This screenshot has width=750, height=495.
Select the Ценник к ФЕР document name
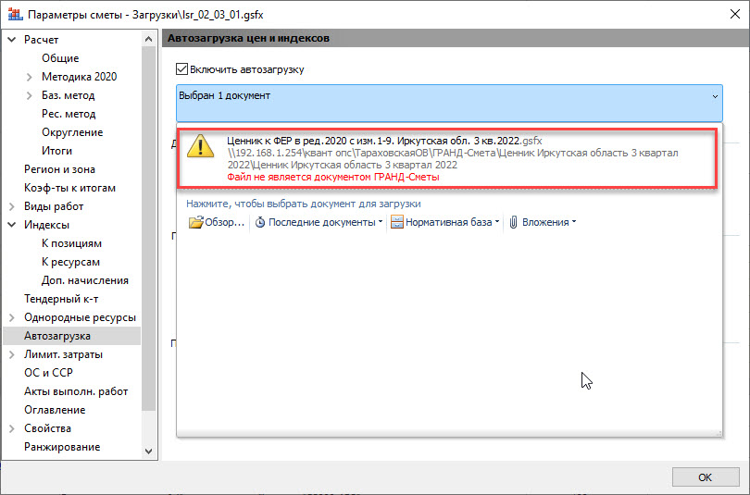click(x=384, y=141)
